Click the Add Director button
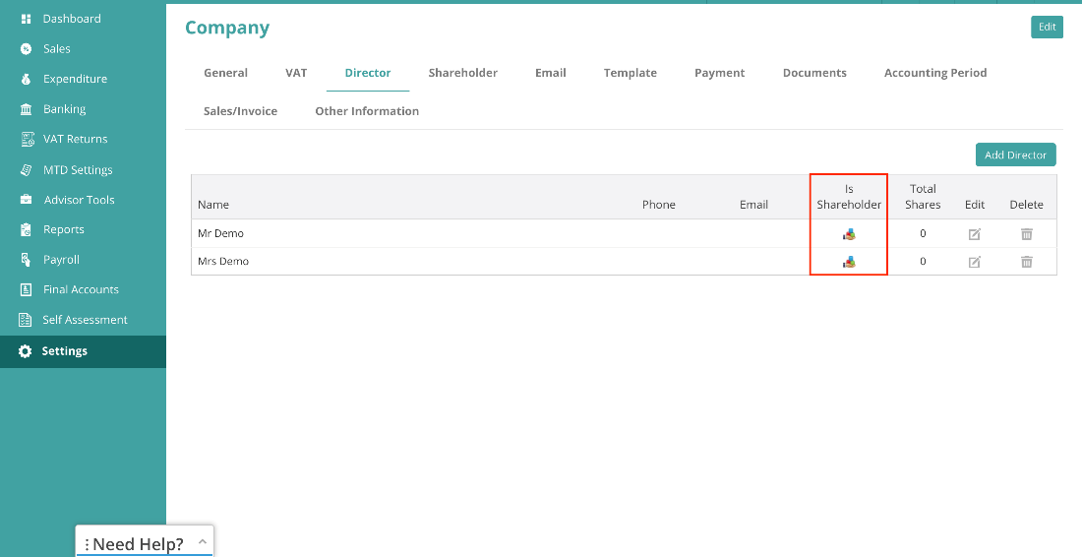This screenshot has height=557, width=1082. point(1016,155)
